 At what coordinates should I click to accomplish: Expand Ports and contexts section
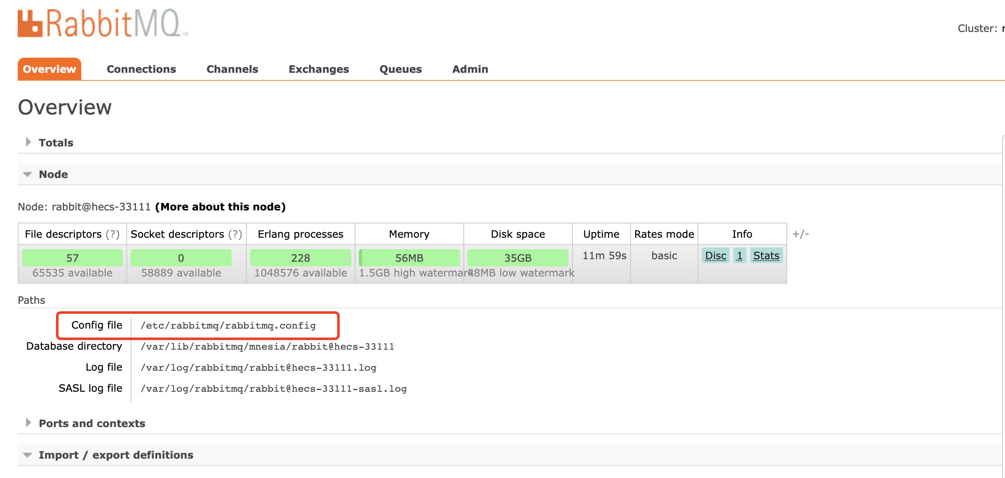[x=91, y=423]
